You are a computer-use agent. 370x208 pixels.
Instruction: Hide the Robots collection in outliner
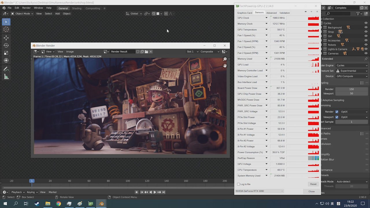tap(366, 45)
